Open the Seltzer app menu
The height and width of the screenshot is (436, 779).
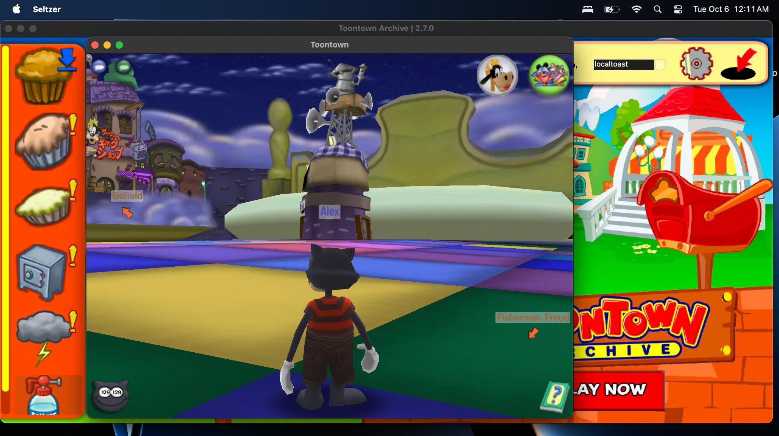point(47,9)
